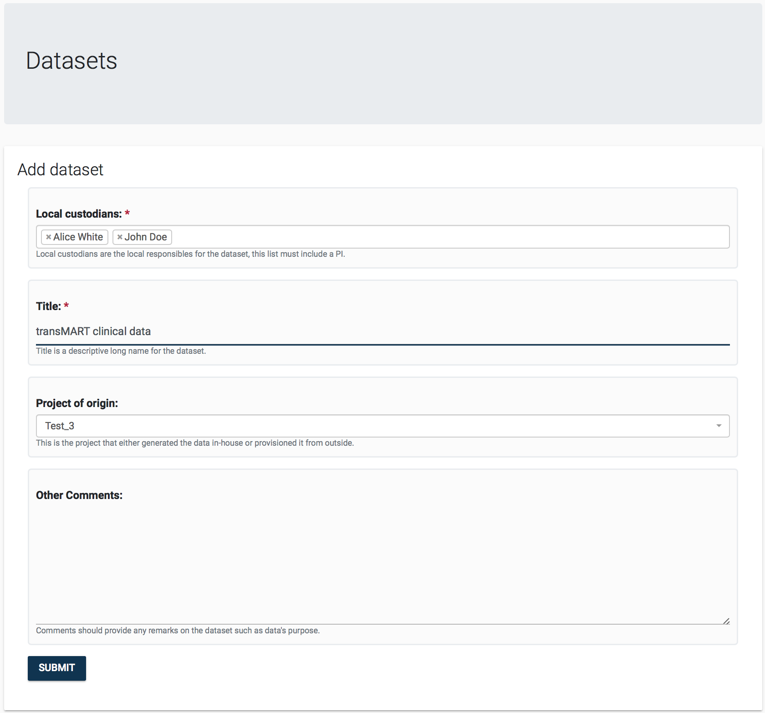Click the help text below Title field
Image resolution: width=765 pixels, height=713 pixels.
pos(121,351)
